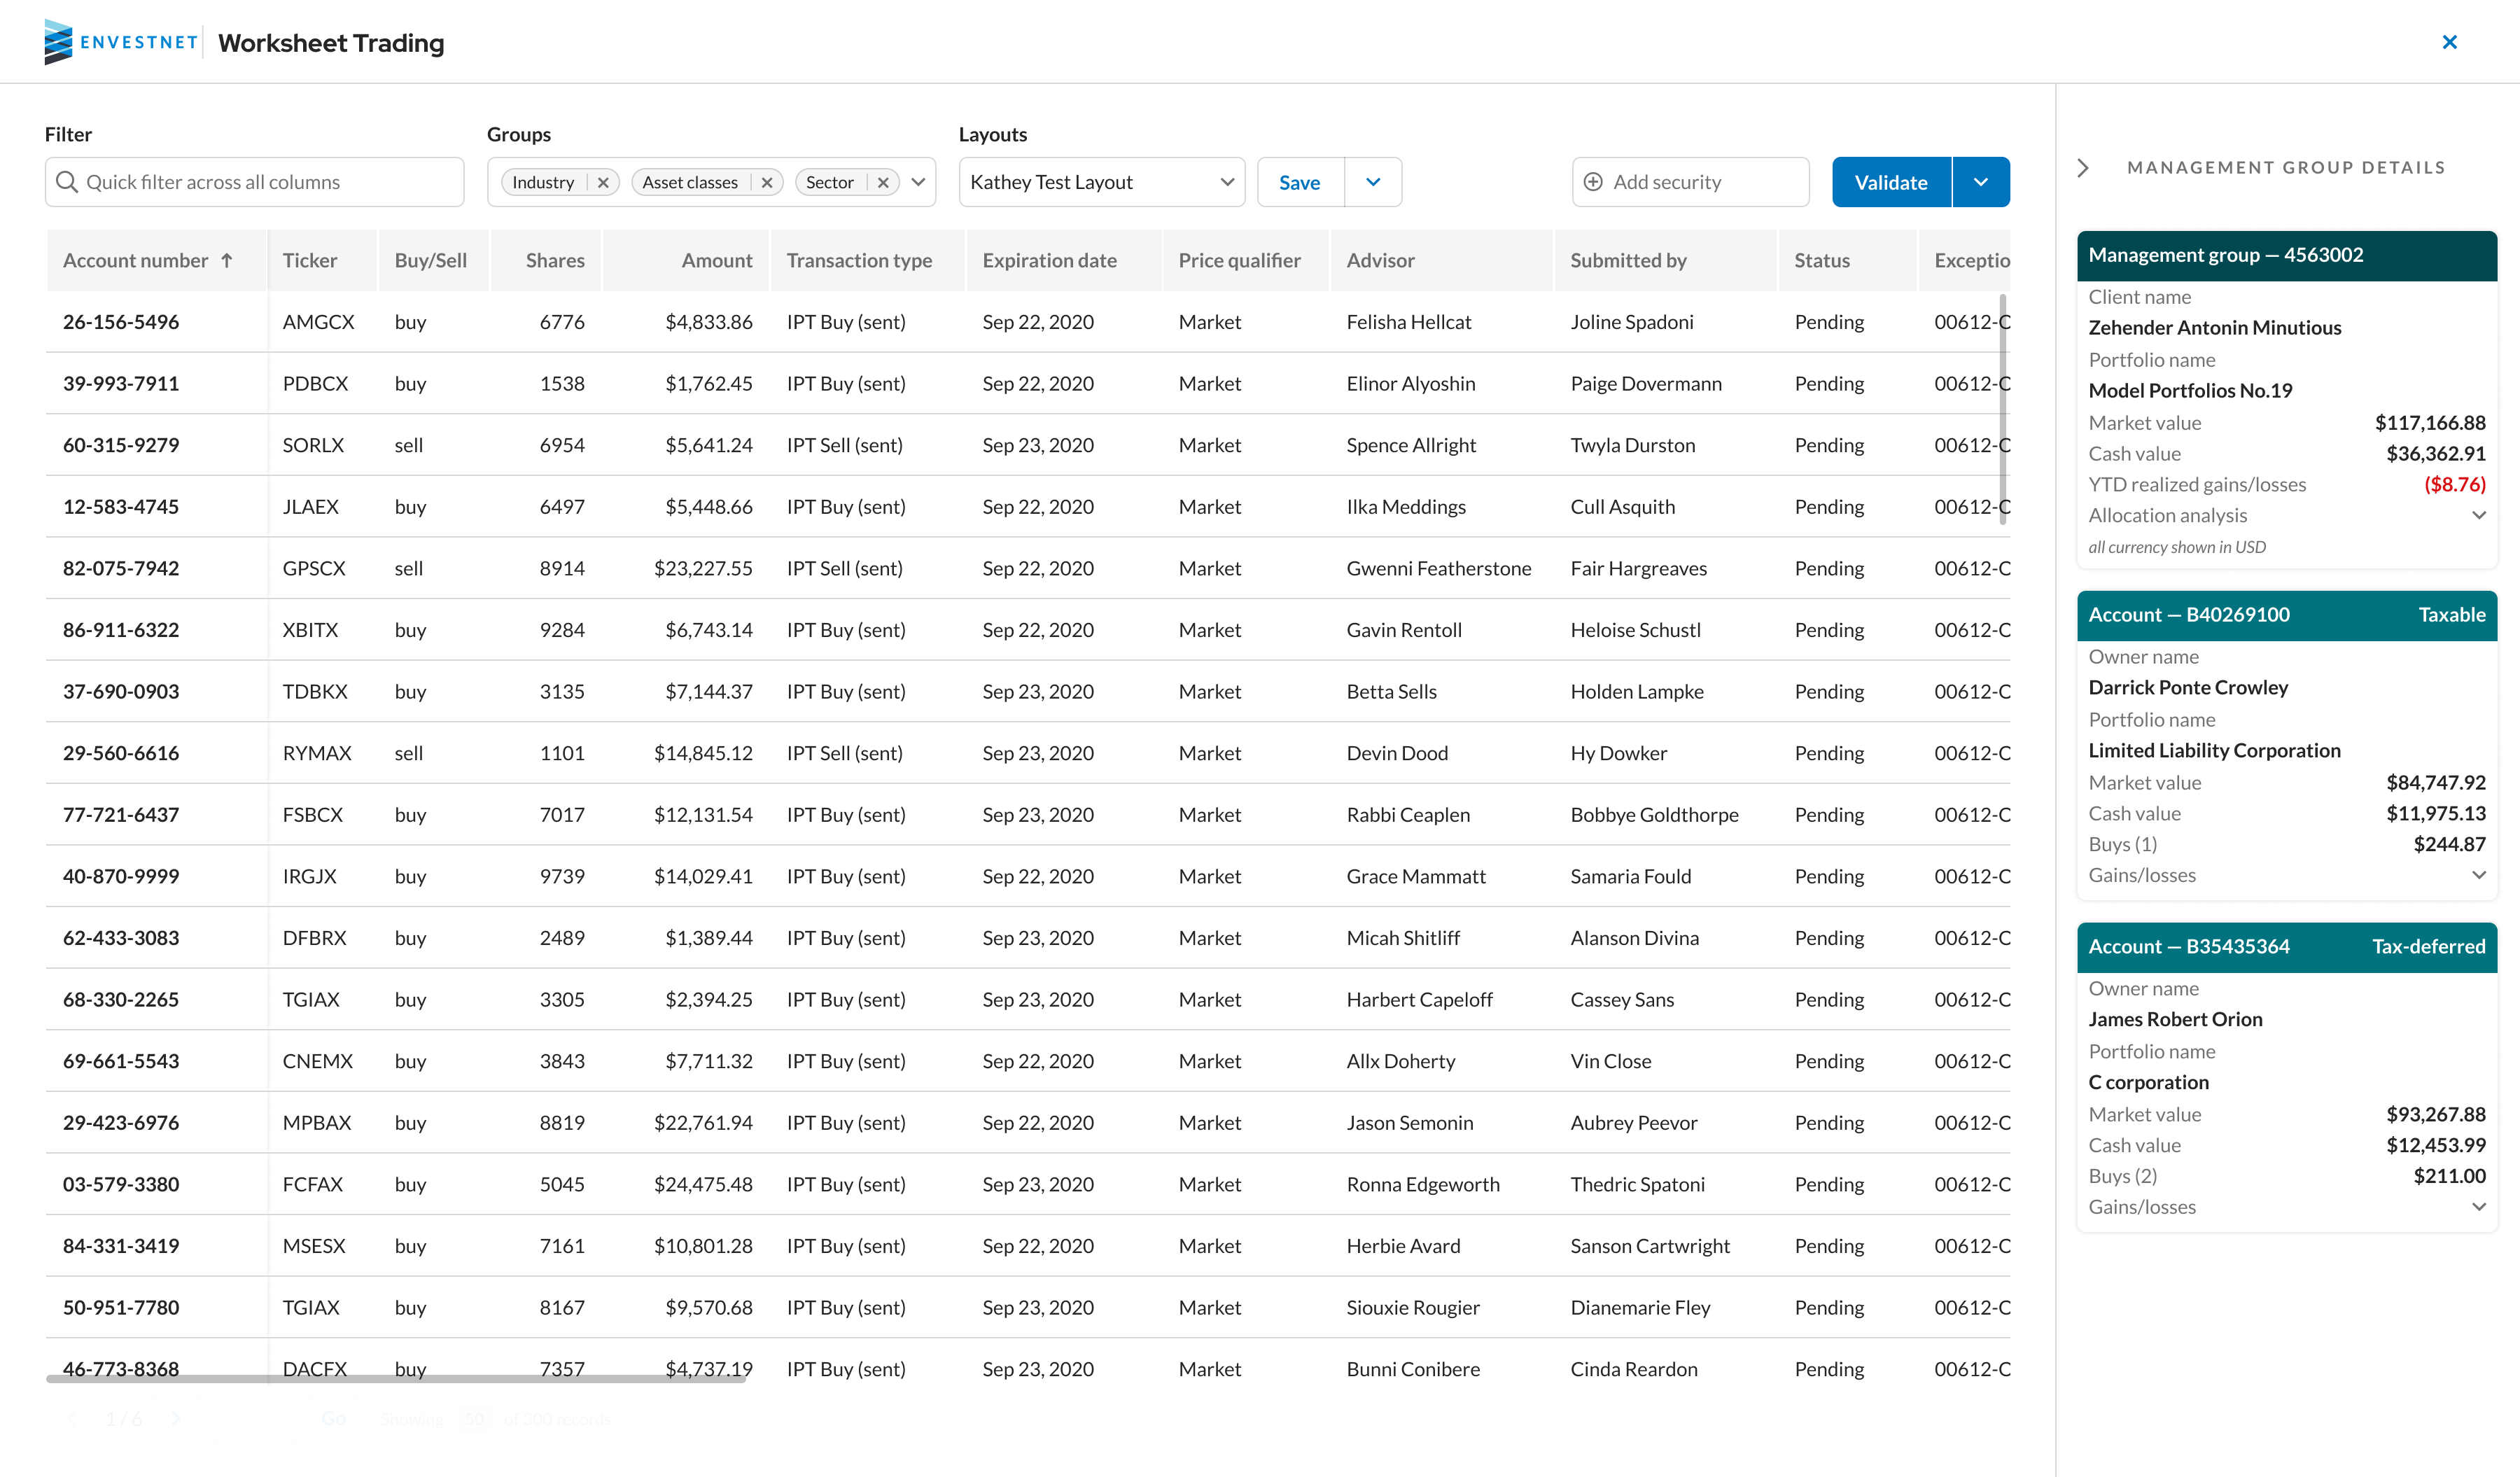2520x1477 pixels.
Task: Click the search magnifier icon in Filter
Action: 67,182
